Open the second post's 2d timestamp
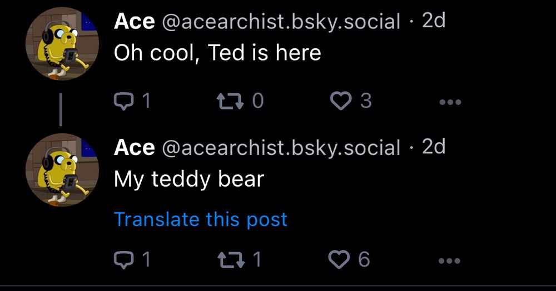Image resolution: width=556 pixels, height=291 pixels. coord(434,147)
